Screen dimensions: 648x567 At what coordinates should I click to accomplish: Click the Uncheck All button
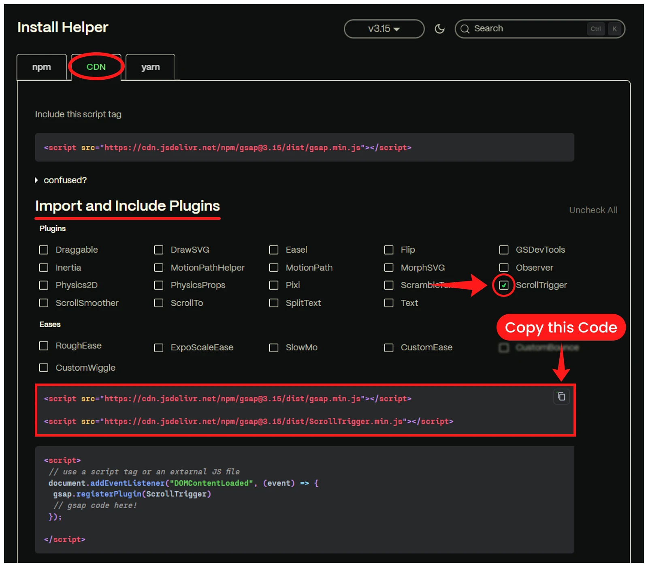pos(593,210)
